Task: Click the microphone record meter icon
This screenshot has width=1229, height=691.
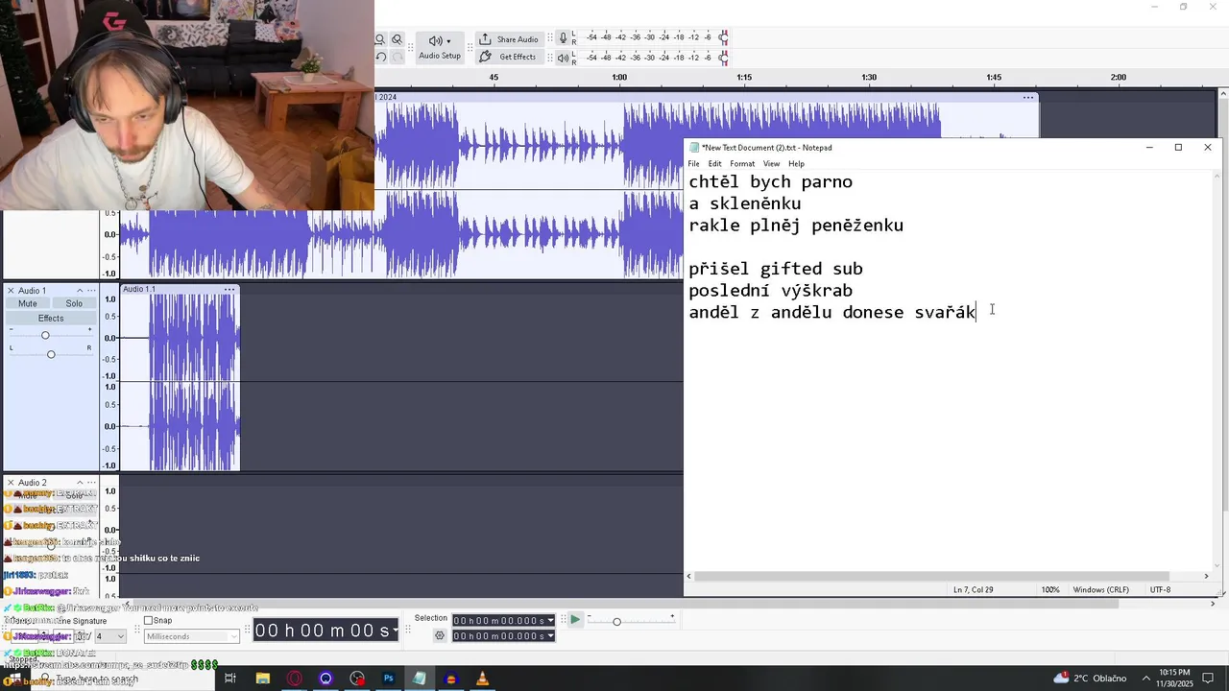Action: (564, 37)
